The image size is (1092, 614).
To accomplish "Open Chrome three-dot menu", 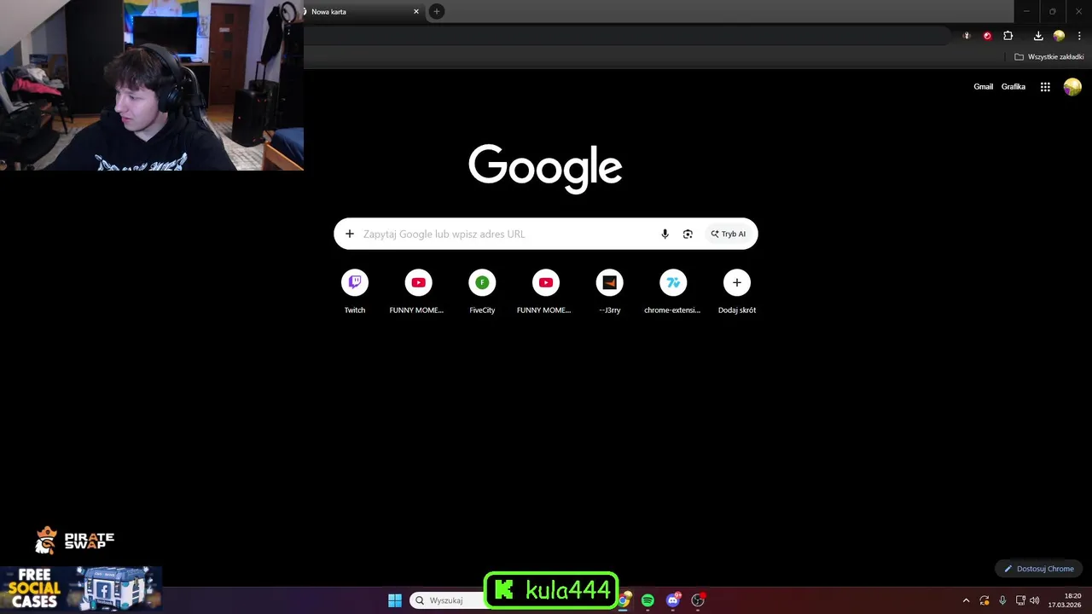I will [x=1079, y=36].
